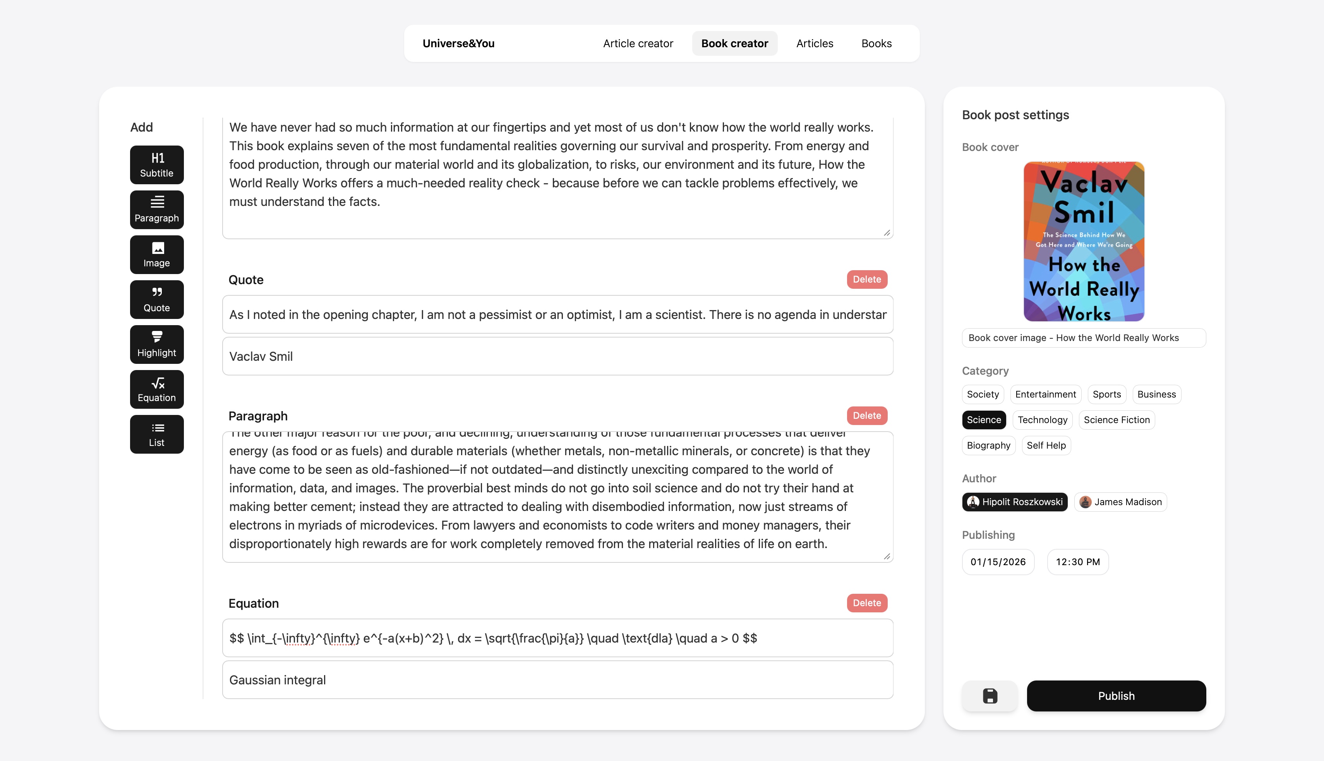Add a Paragraph block
The height and width of the screenshot is (761, 1324).
[x=157, y=209]
